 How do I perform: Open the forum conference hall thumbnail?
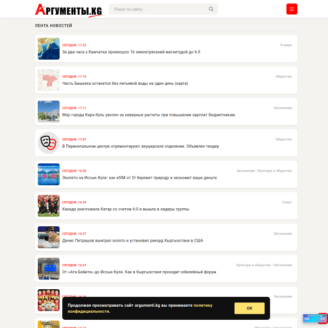(x=49, y=268)
